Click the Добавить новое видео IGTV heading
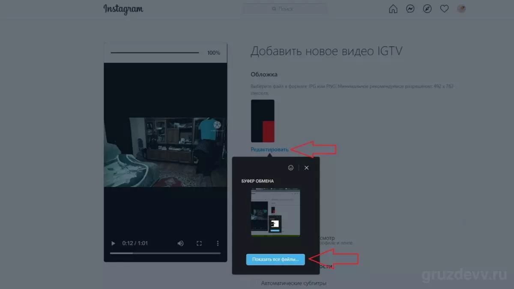Image resolution: width=514 pixels, height=289 pixels. (326, 51)
